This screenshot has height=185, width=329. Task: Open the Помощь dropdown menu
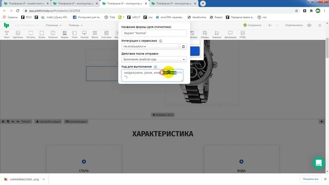pos(76,25)
